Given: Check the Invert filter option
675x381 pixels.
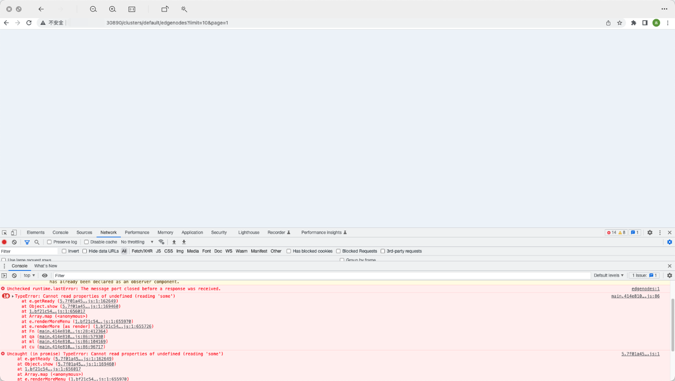Looking at the screenshot, I should click(x=64, y=251).
